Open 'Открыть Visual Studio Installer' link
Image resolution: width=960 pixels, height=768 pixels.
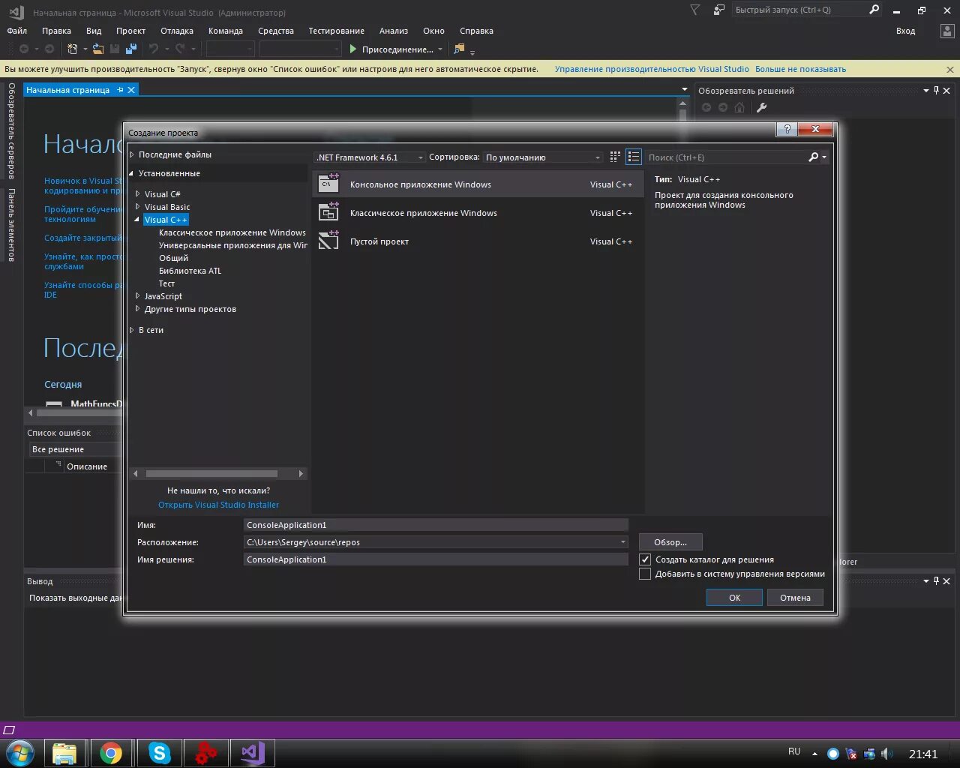218,505
